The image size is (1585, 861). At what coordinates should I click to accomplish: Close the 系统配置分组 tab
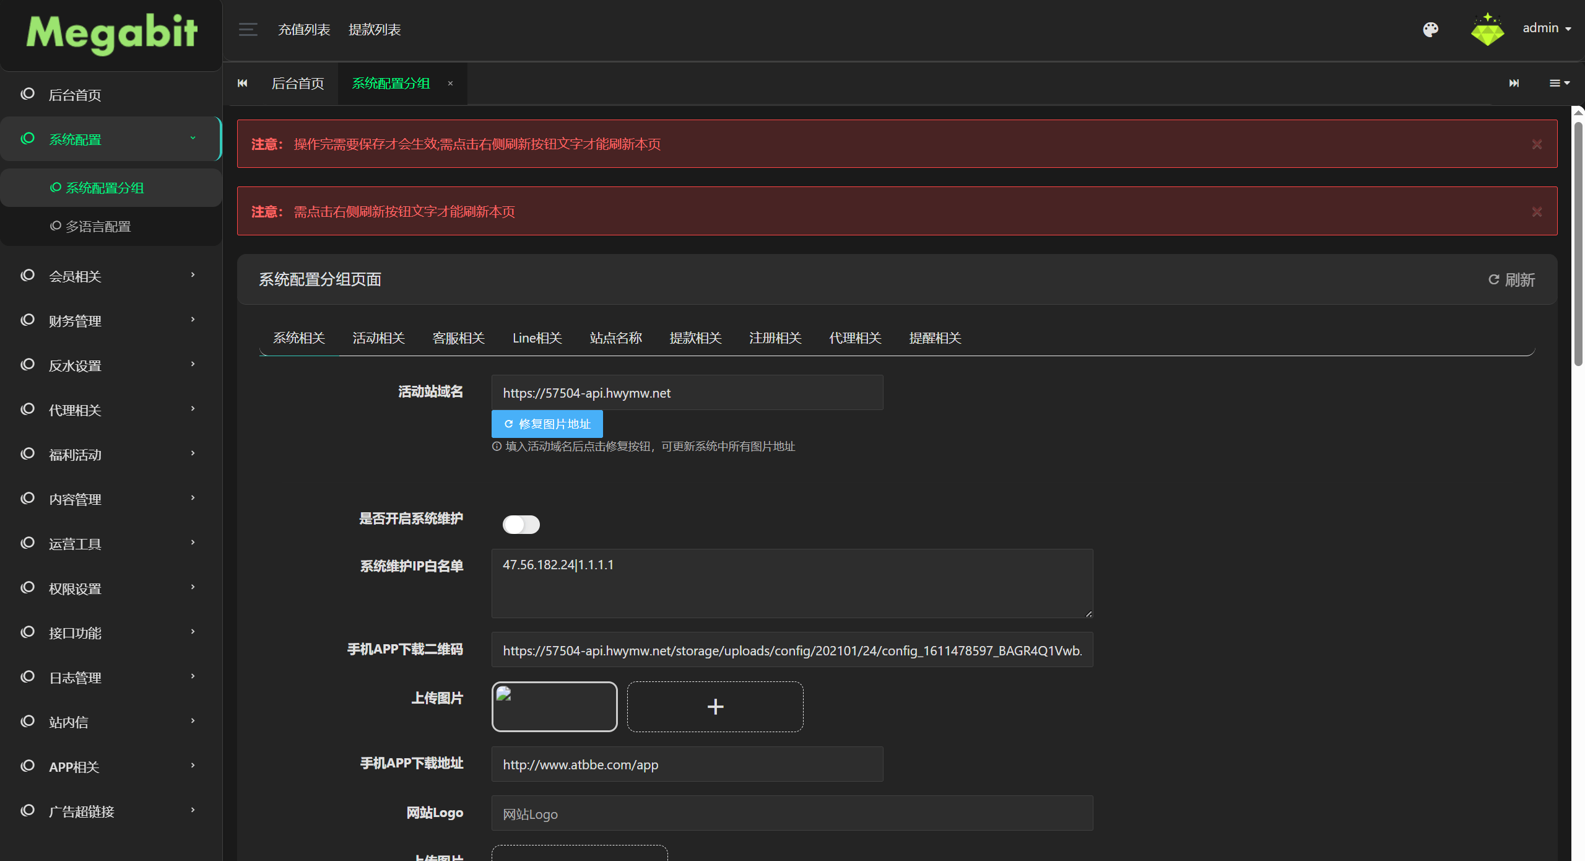click(450, 83)
